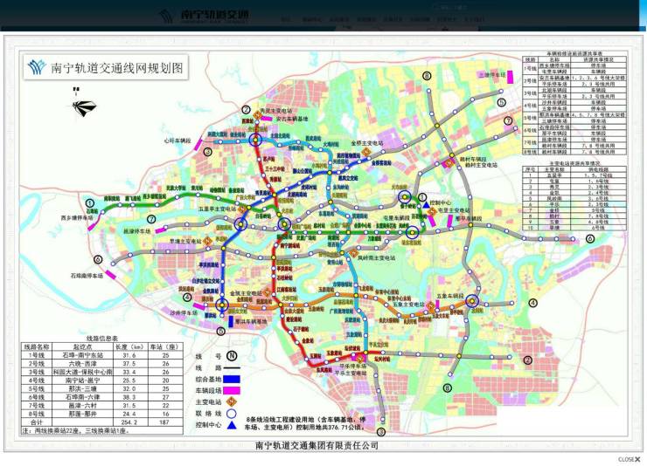This screenshot has height=466, width=647.
Task: Pick the magenta 车辆段场 legend swatch
Action: tap(233, 391)
